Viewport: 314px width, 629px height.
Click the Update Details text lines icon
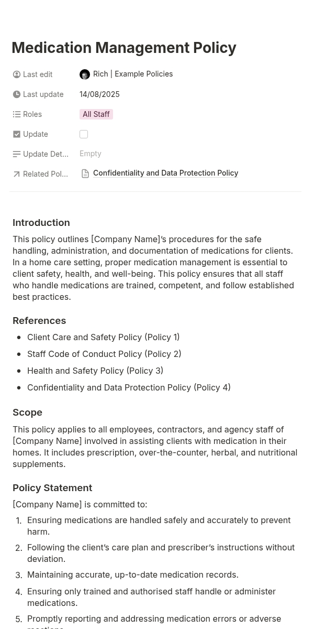point(17,154)
